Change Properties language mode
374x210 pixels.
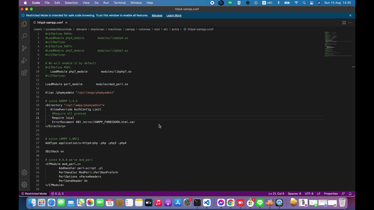tap(331, 194)
